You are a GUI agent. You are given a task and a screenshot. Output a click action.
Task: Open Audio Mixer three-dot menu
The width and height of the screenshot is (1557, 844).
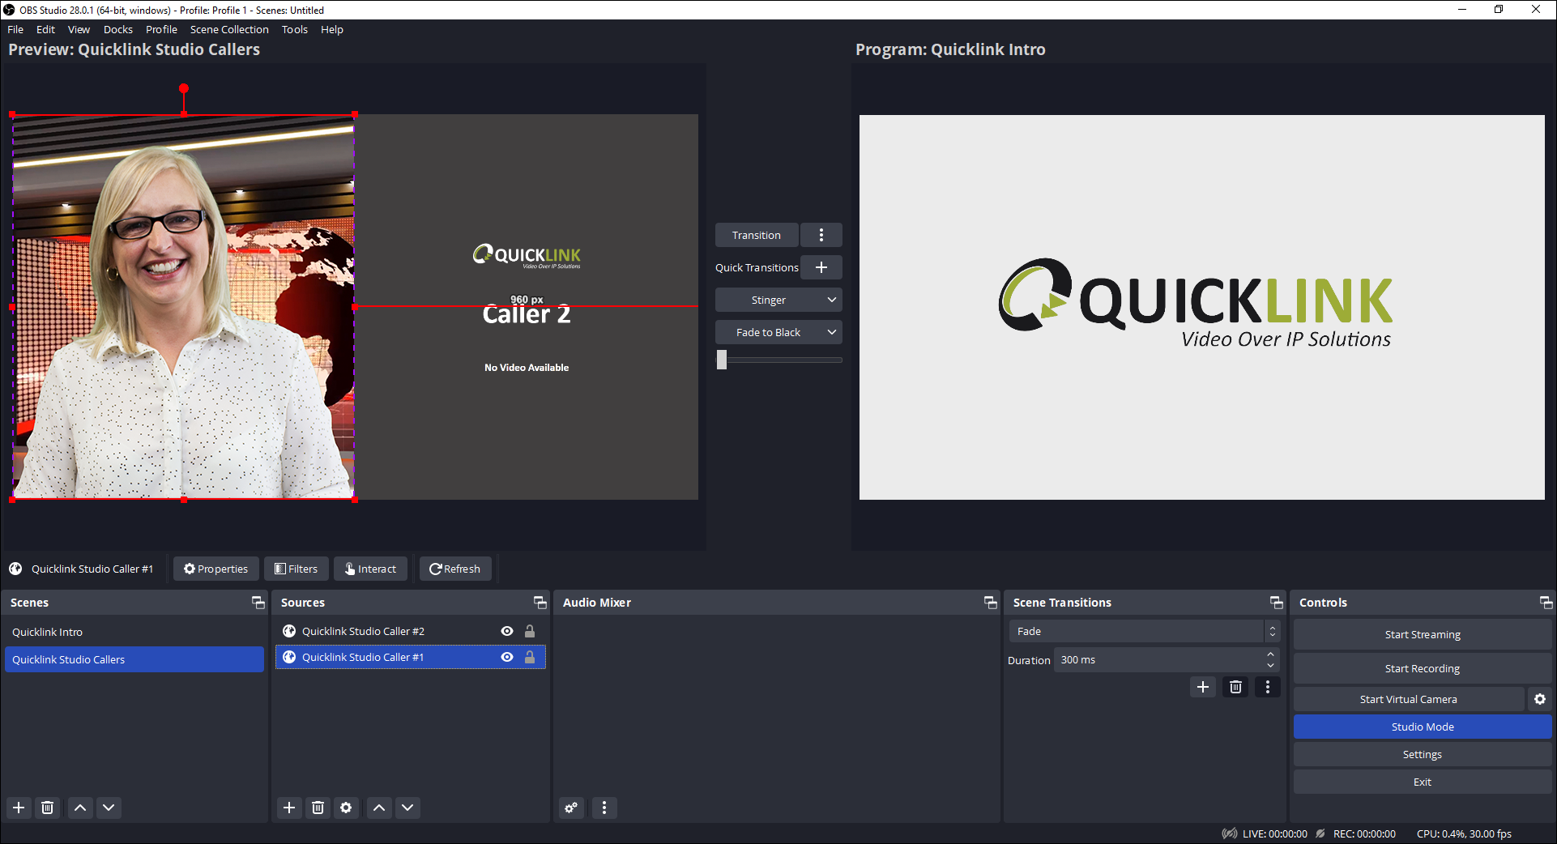[x=604, y=808]
